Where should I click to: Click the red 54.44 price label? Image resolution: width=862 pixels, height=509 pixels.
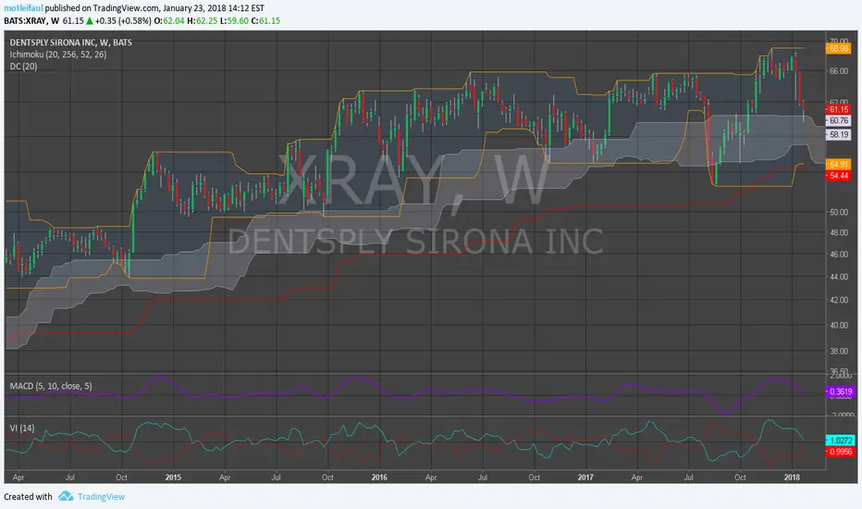click(x=838, y=176)
